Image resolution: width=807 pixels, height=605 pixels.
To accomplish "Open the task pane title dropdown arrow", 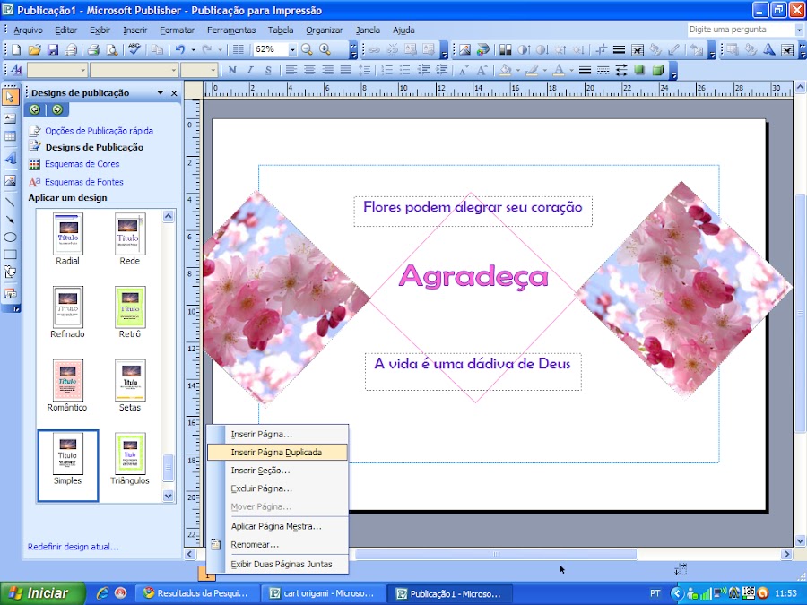I will click(161, 92).
